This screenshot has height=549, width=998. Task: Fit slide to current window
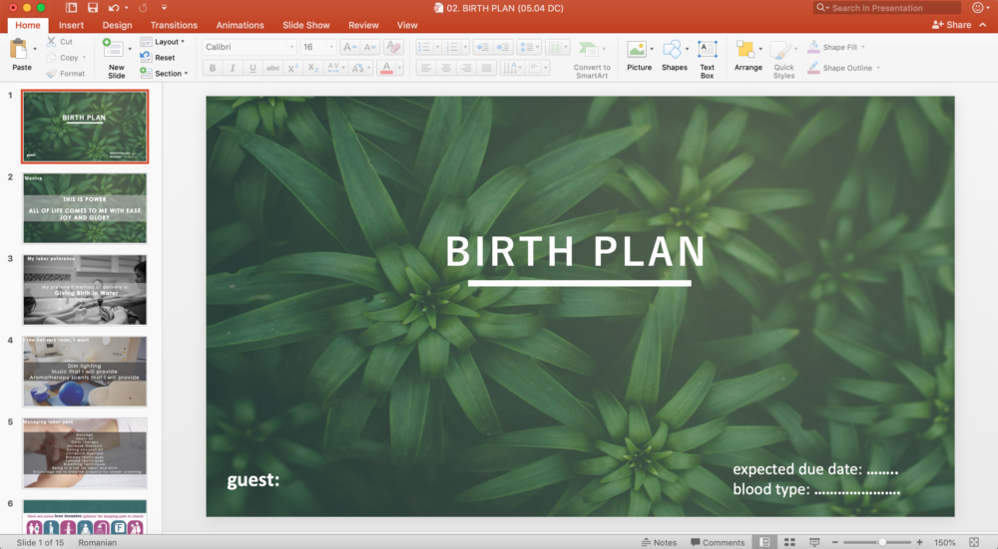(973, 542)
